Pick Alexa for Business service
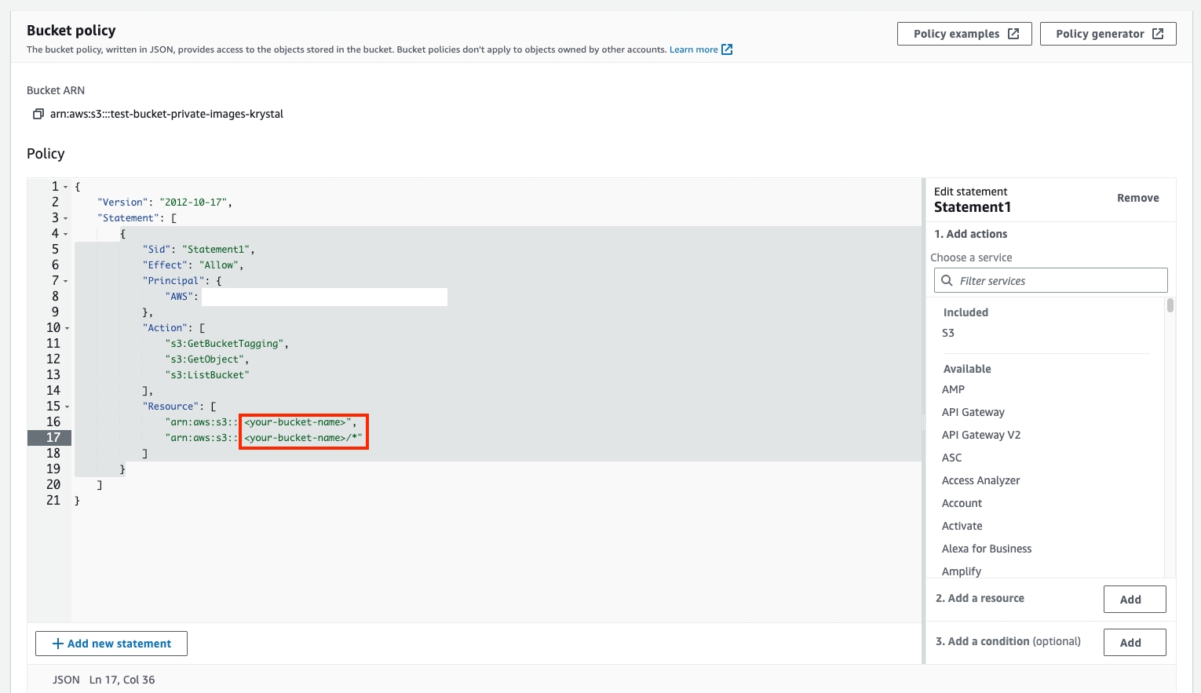 (987, 549)
